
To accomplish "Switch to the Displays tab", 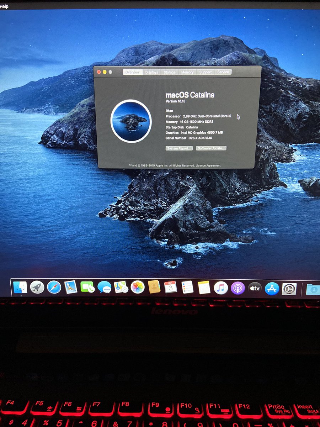I will click(x=151, y=72).
